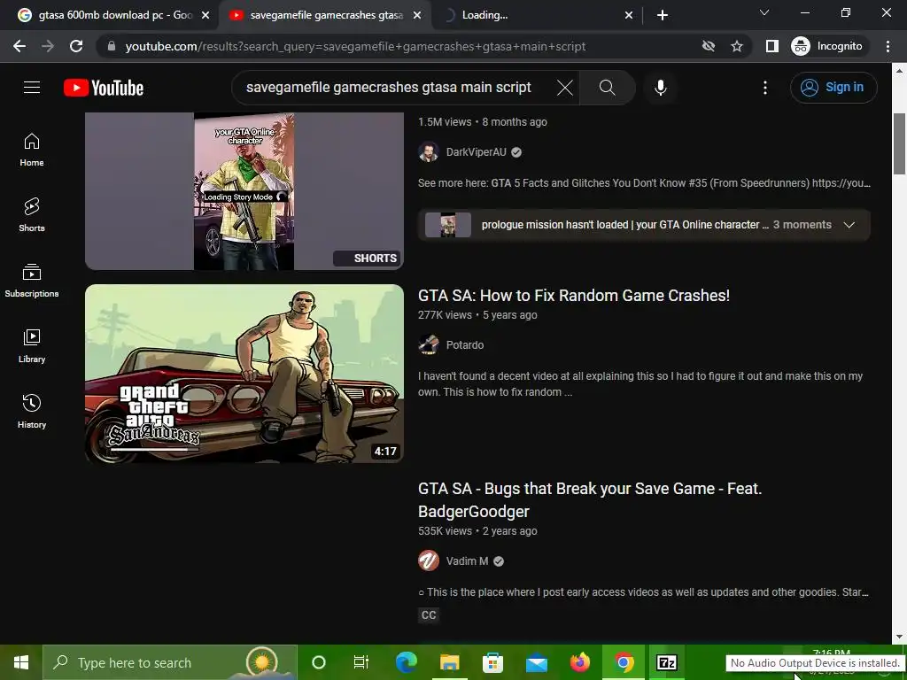Clear the search query with X
This screenshot has height=680, width=907.
pos(564,88)
